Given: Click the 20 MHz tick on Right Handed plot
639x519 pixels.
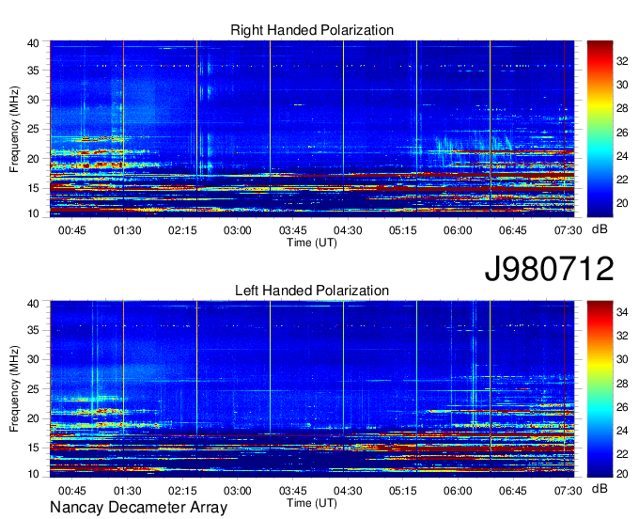Looking at the screenshot, I should pos(33,159).
